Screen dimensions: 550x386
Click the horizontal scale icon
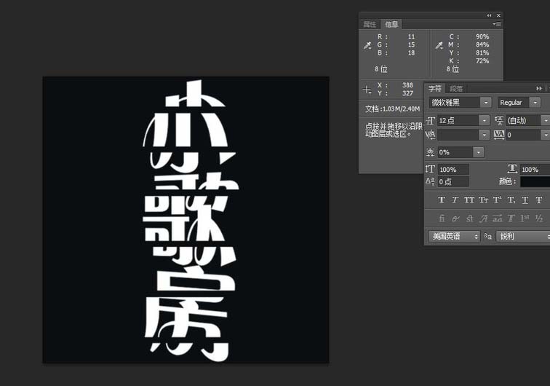coord(512,169)
